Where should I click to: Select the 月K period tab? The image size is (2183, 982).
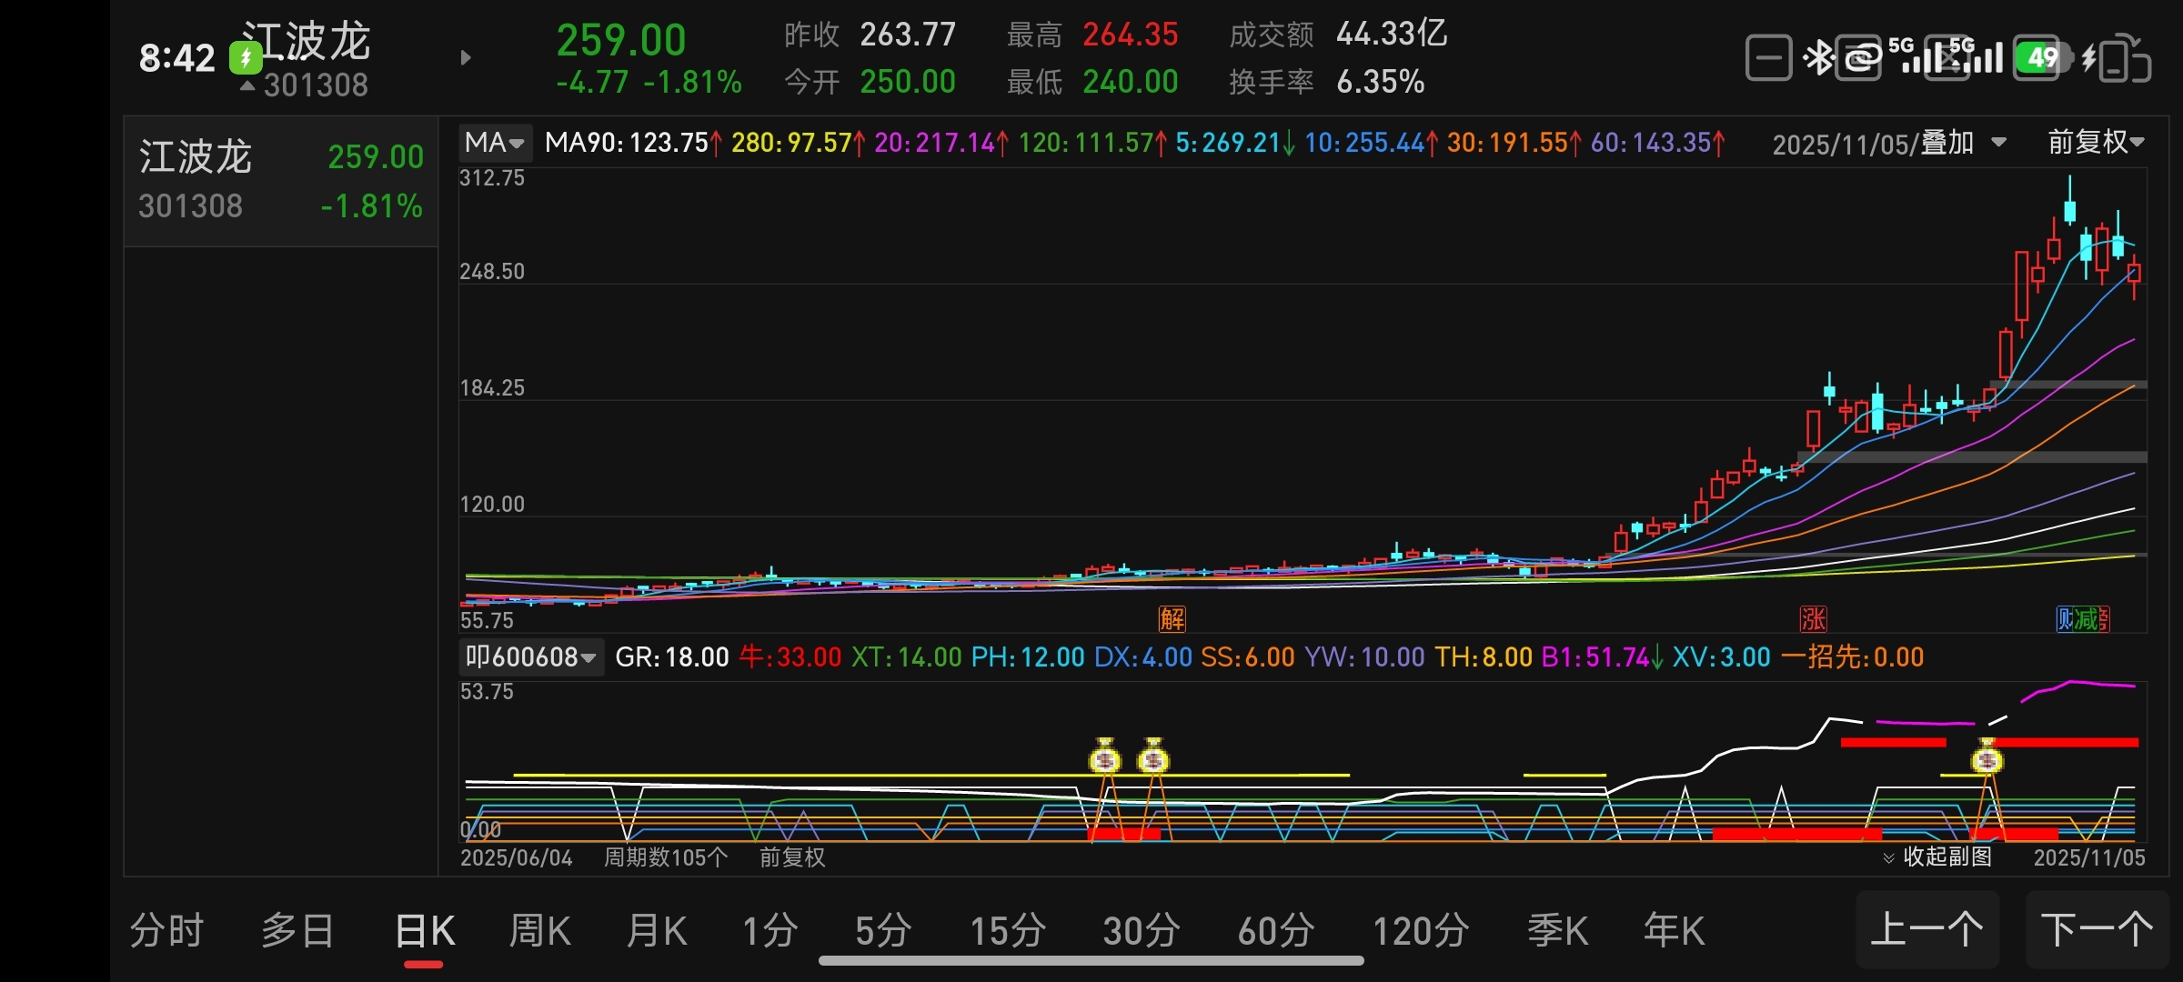(x=656, y=931)
